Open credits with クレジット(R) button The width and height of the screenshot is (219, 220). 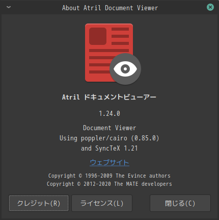pos(39,203)
